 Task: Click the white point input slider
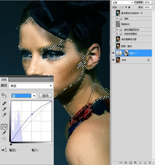click(51, 144)
